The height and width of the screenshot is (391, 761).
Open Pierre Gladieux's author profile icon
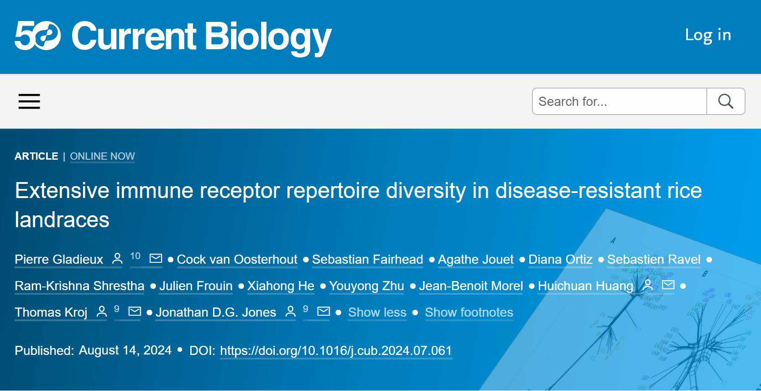pos(117,259)
